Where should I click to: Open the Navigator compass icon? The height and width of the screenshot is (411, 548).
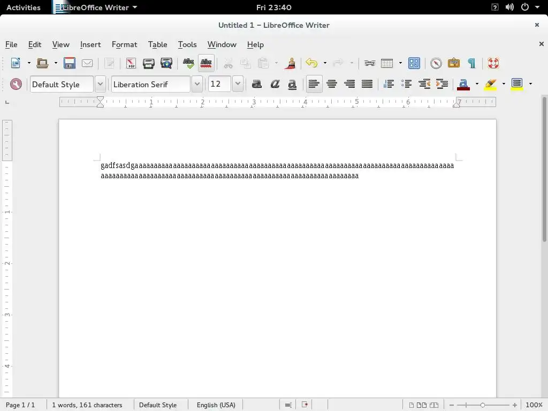tap(436, 63)
